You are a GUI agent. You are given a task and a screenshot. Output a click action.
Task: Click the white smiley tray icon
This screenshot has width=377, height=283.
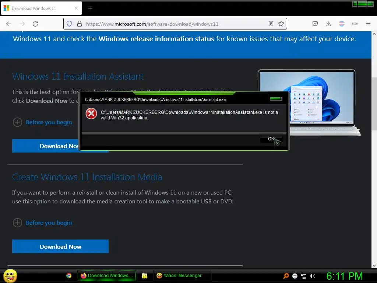(295, 276)
